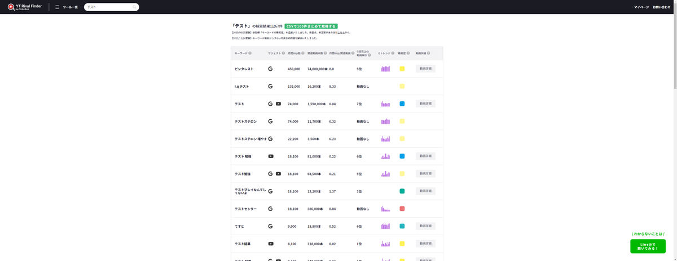Click the help icon next to 関連動画本数 header

coord(326,53)
